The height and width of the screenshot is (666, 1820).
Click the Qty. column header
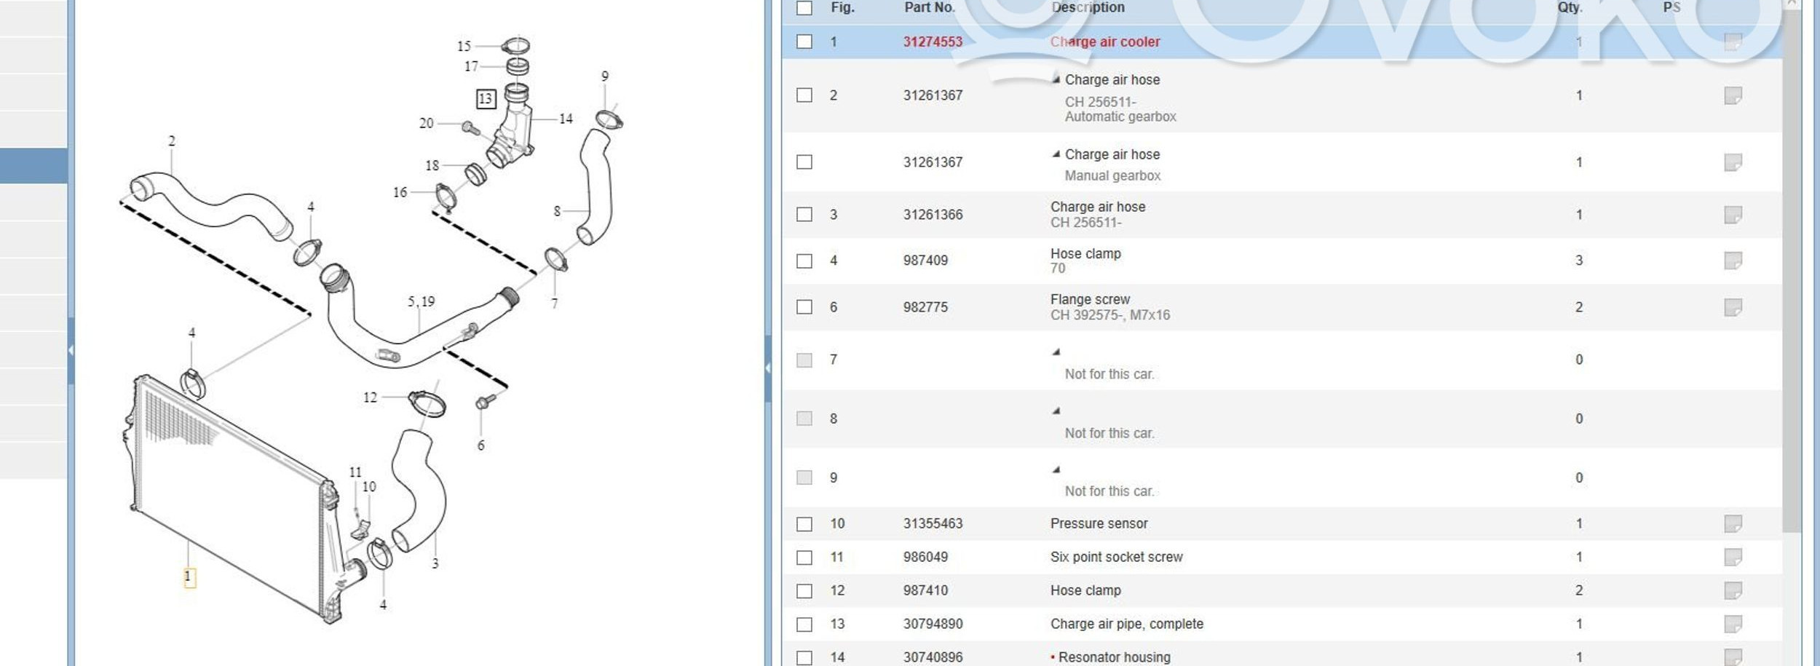tap(1570, 7)
